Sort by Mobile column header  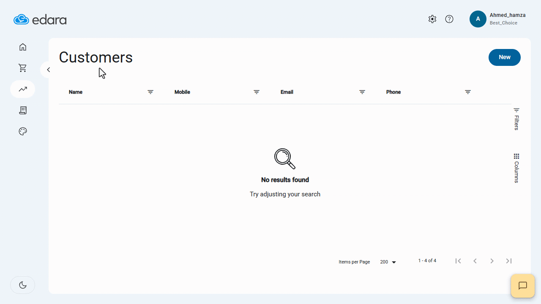click(x=182, y=92)
